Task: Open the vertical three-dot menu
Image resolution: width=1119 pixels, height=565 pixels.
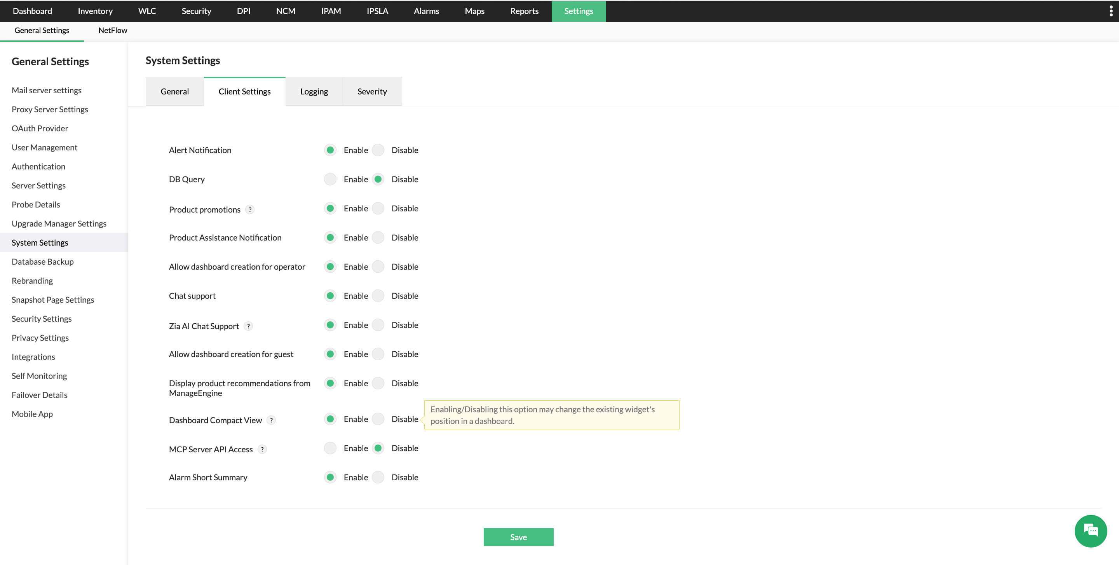Action: click(x=1111, y=11)
